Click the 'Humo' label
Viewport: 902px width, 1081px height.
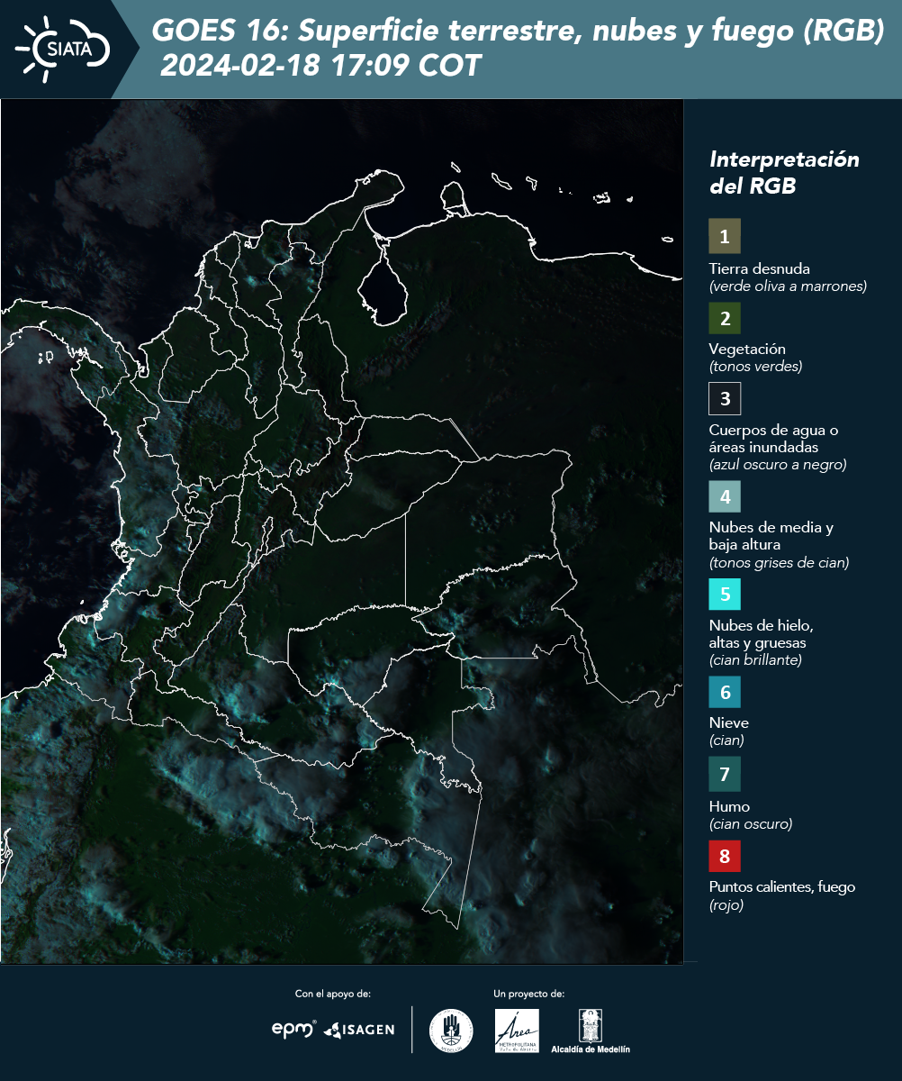(x=729, y=806)
